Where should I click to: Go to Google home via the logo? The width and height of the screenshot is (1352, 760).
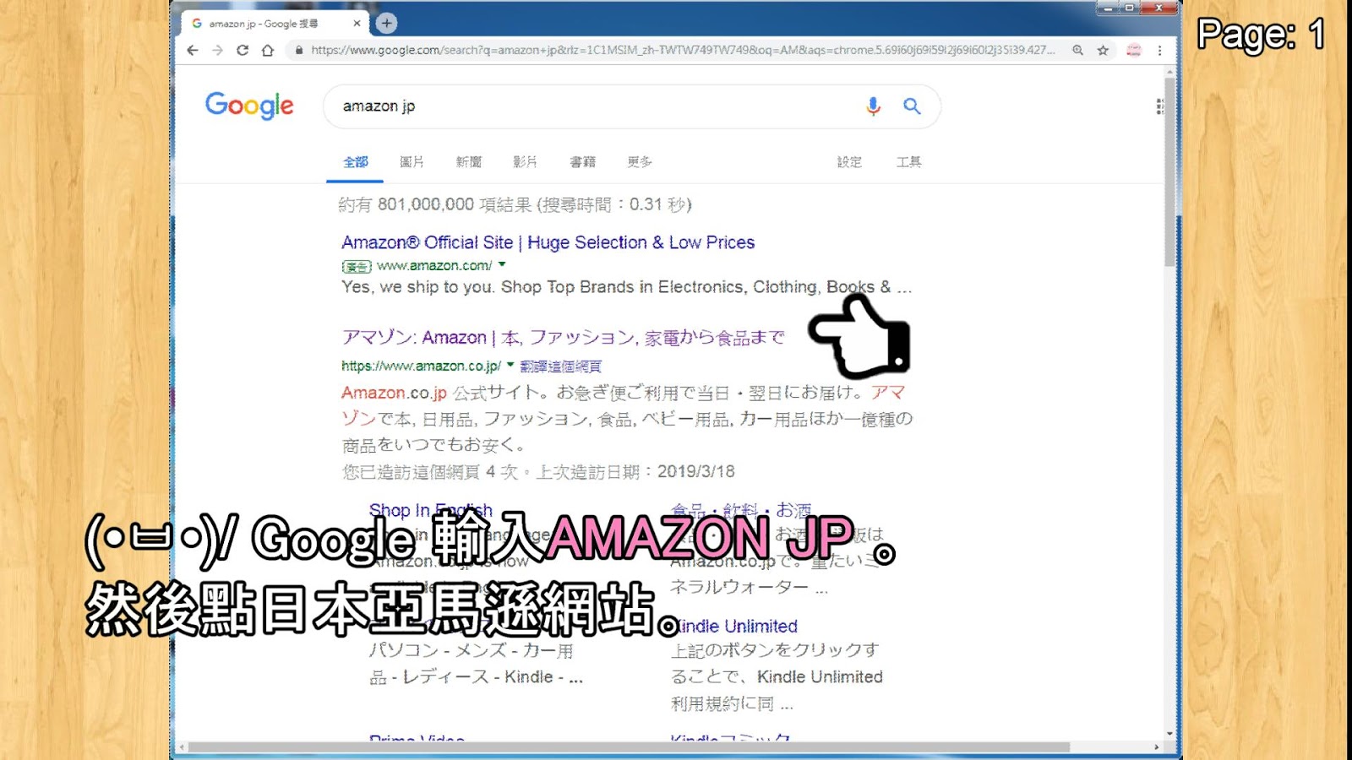(x=249, y=106)
